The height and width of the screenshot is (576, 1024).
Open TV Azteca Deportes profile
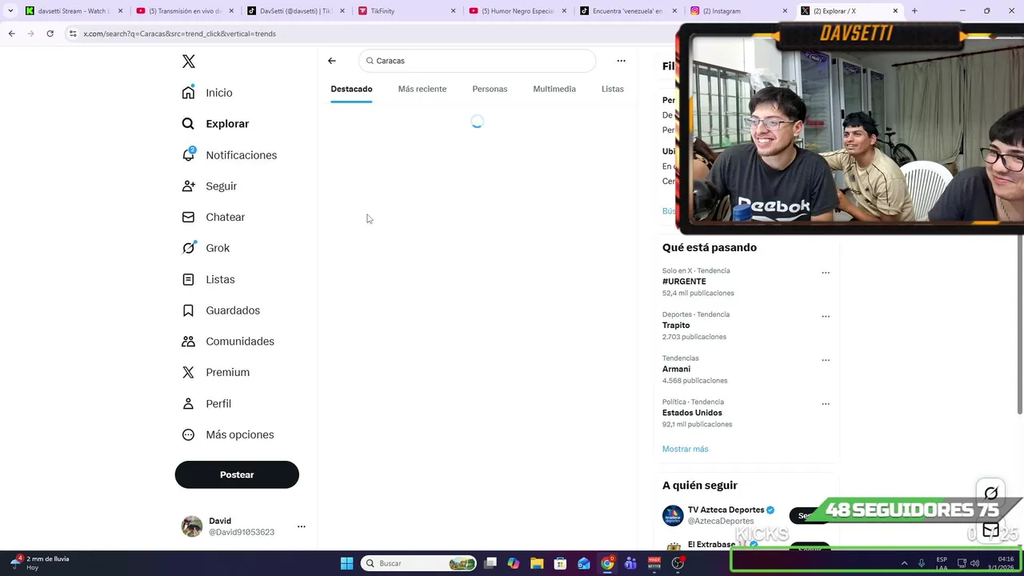[x=726, y=510]
